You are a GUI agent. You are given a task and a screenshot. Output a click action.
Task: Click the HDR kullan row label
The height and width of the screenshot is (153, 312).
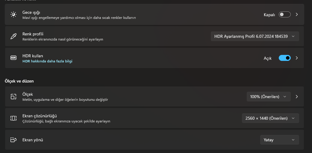(x=33, y=56)
